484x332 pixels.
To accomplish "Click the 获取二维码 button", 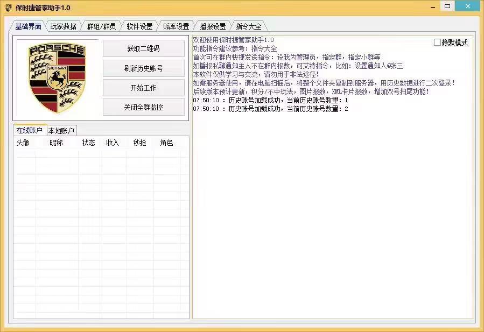I will coord(144,48).
